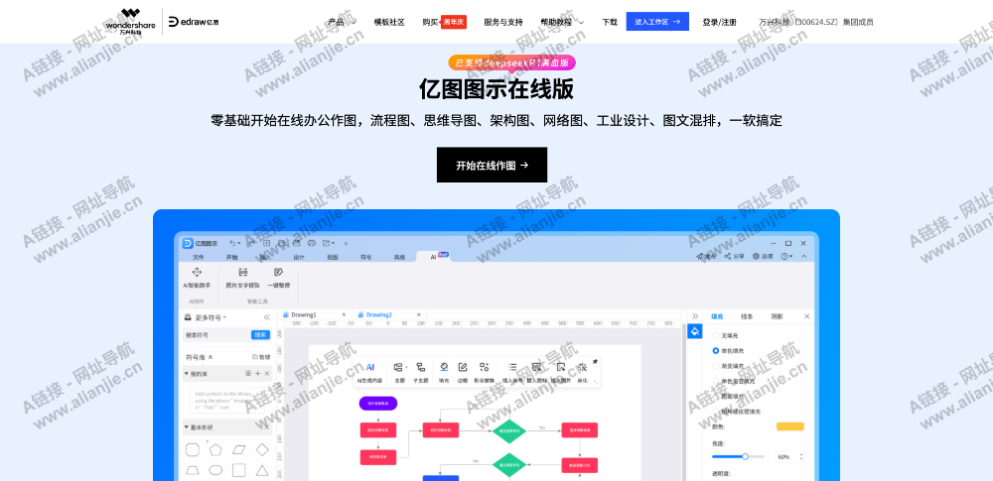This screenshot has height=481, width=993.
Task: Open the 帮助教程 dropdown menu
Action: 562,22
